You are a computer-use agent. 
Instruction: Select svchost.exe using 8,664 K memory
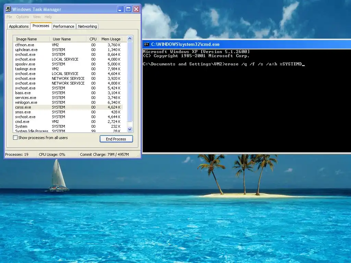(x=68, y=54)
